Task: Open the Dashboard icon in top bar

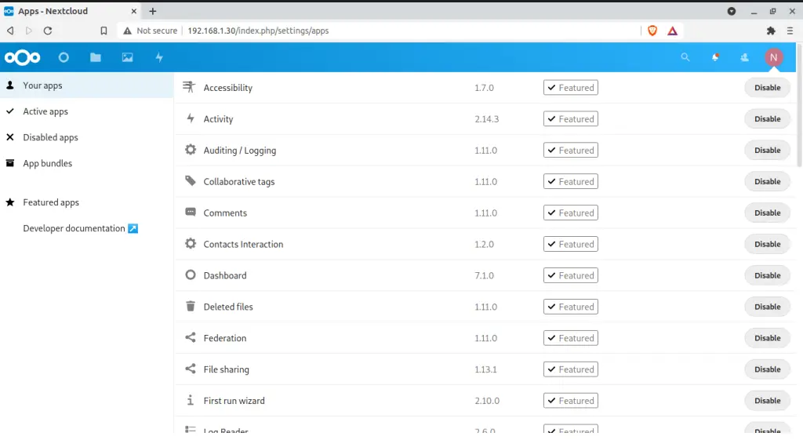Action: point(64,57)
